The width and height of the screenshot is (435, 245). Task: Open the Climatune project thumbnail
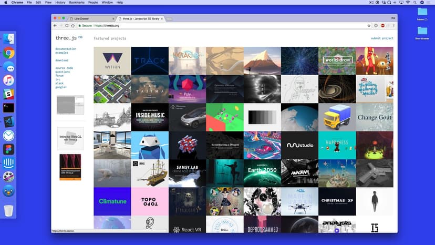pos(112,201)
